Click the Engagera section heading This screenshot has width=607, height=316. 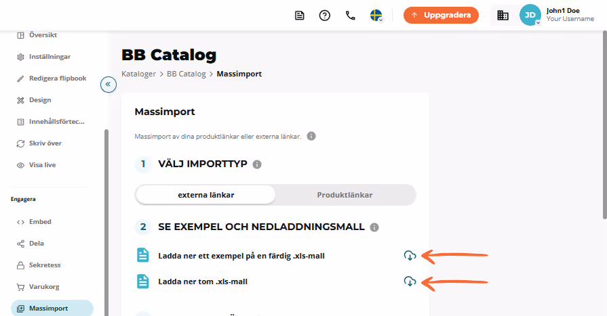(23, 200)
